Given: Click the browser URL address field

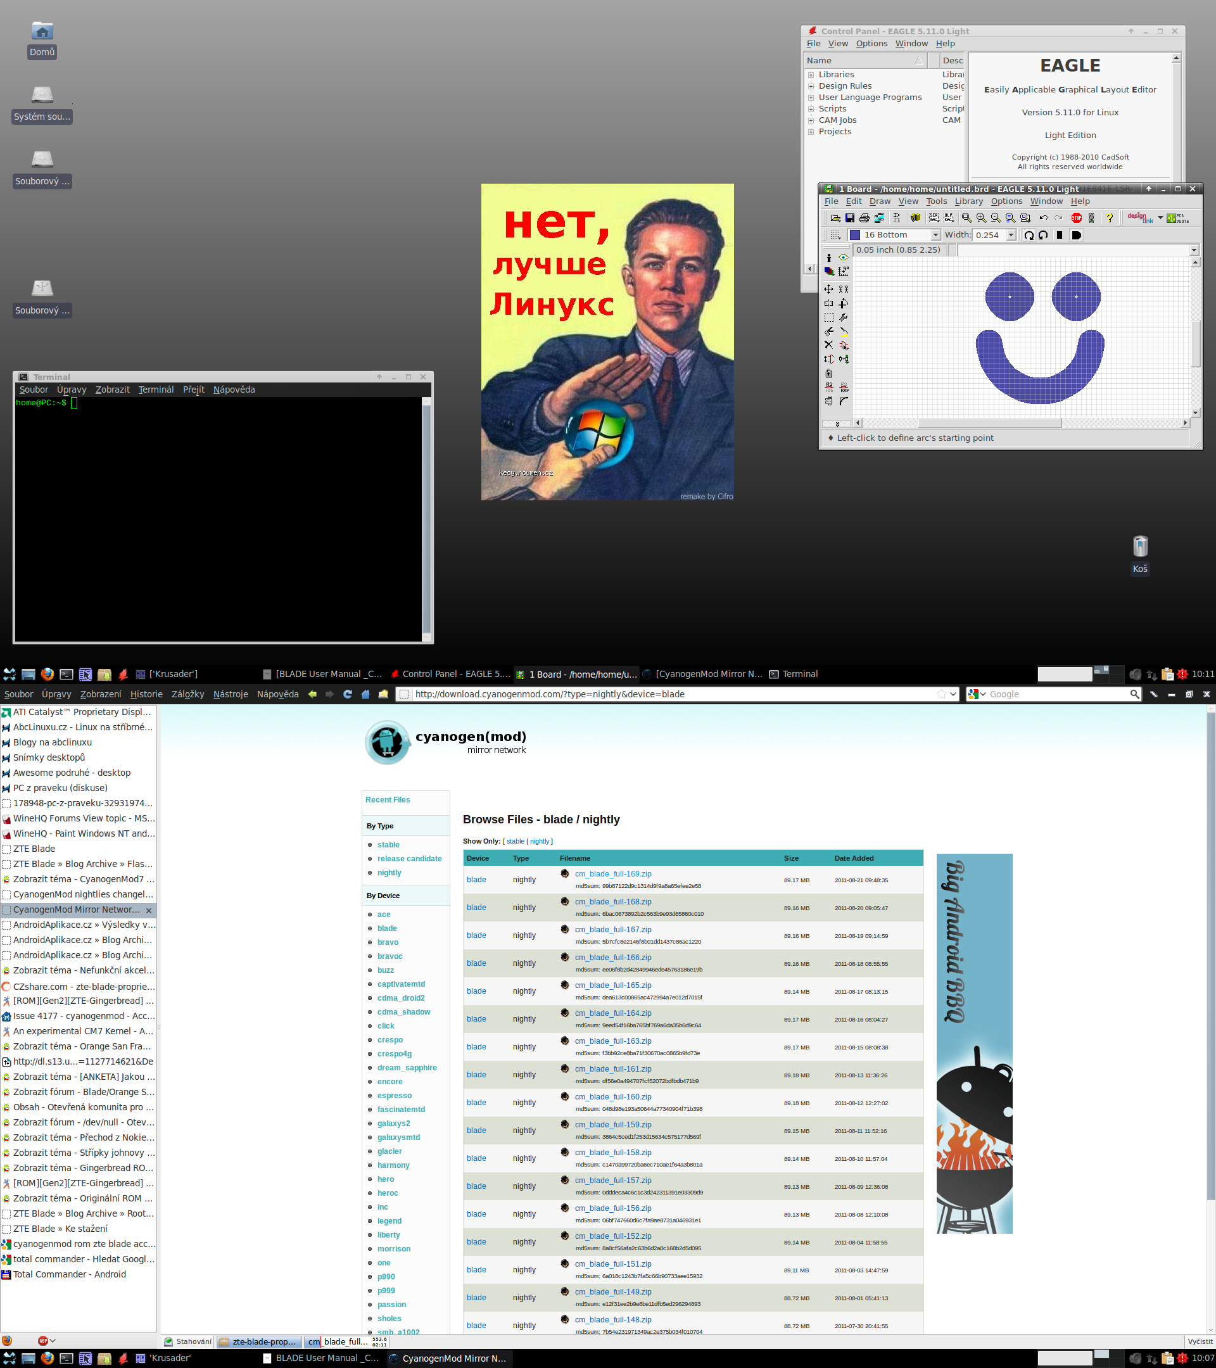Looking at the screenshot, I should point(676,694).
